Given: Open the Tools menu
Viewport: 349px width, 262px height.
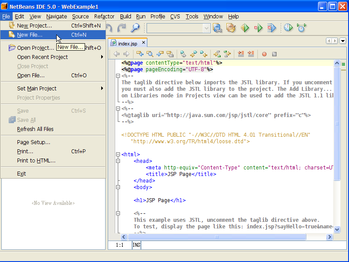Looking at the screenshot, I should (192, 17).
